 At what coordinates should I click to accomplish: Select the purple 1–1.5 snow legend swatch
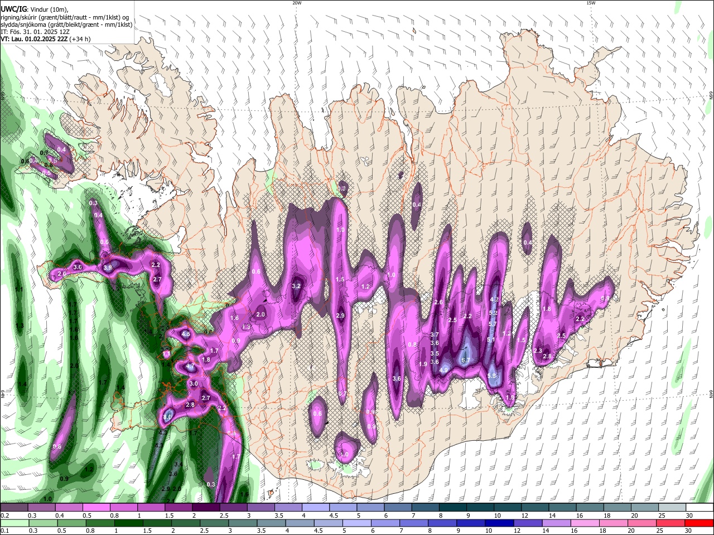point(151,508)
